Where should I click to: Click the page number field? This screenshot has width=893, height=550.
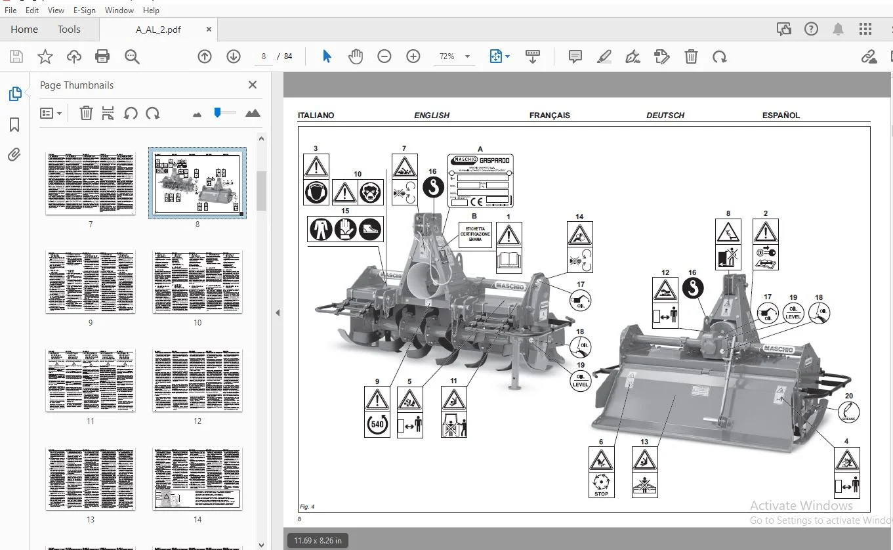tap(263, 57)
